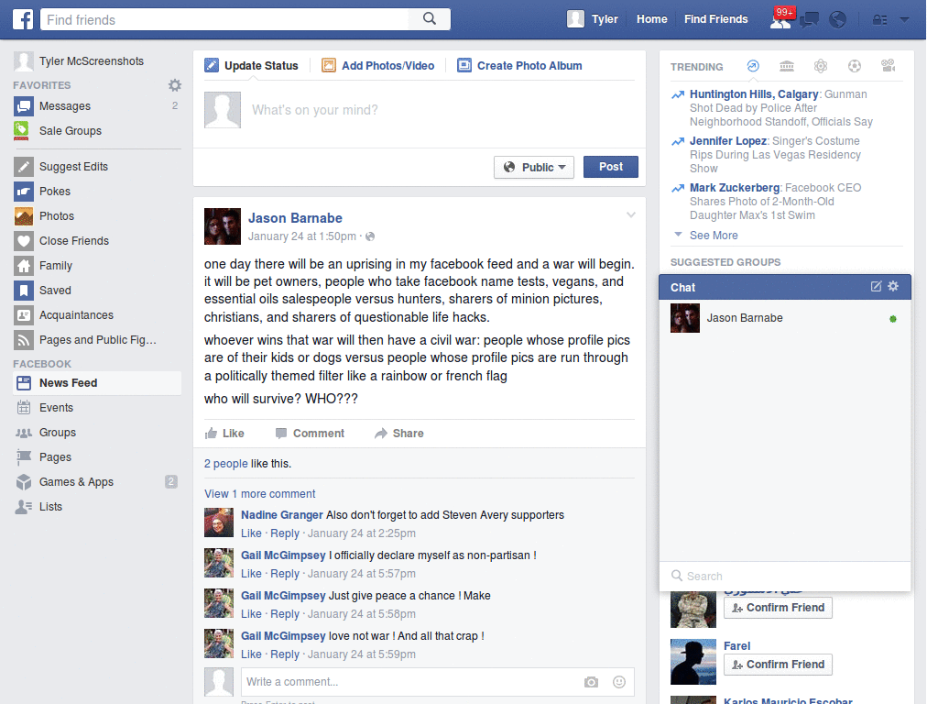Click the Chat Search field
The width and height of the screenshot is (938, 704).
pyautogui.click(x=785, y=576)
